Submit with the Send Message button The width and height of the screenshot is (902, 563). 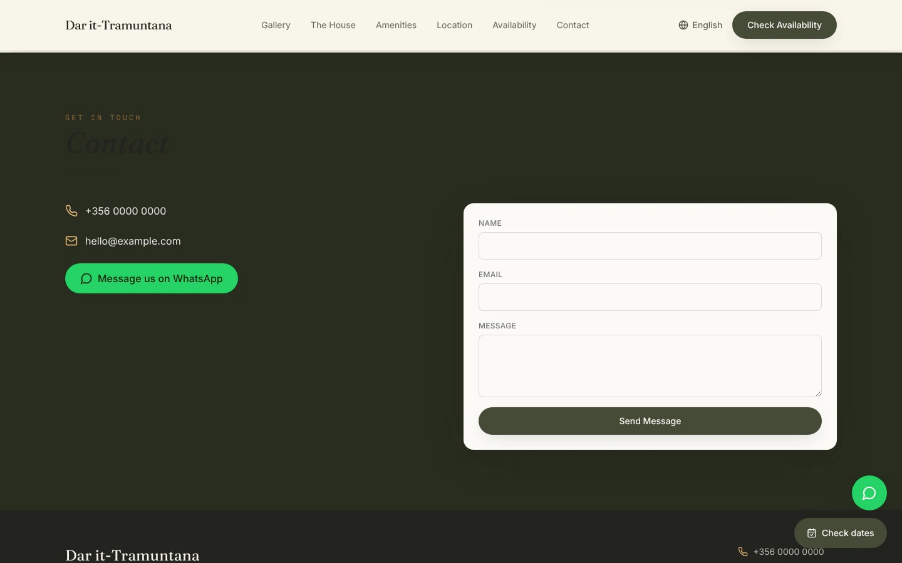[x=650, y=421]
